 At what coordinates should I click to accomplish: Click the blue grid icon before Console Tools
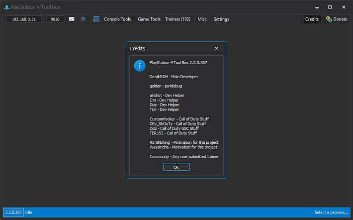(x=96, y=19)
